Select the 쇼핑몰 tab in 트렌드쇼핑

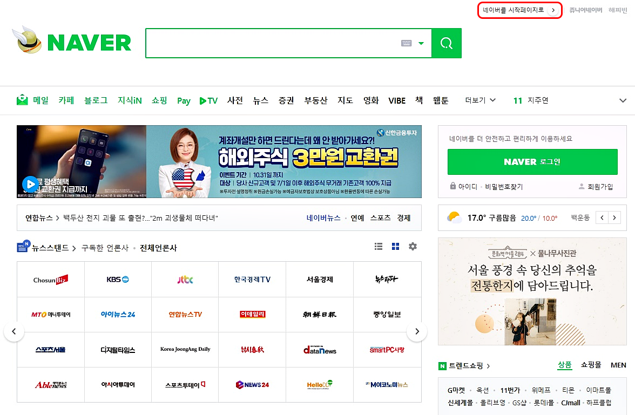(x=591, y=365)
